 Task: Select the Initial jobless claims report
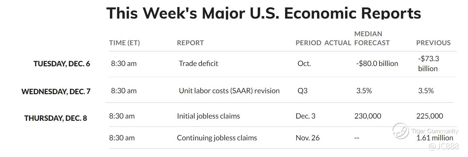209,116
